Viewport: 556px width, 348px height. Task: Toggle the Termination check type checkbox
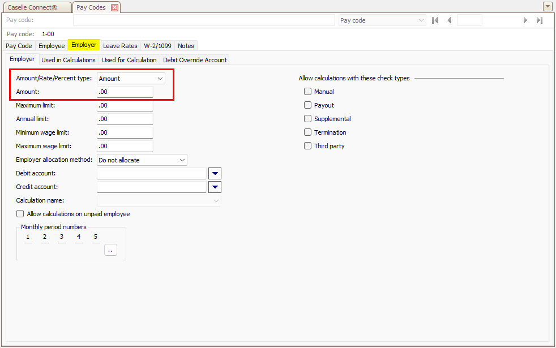308,132
